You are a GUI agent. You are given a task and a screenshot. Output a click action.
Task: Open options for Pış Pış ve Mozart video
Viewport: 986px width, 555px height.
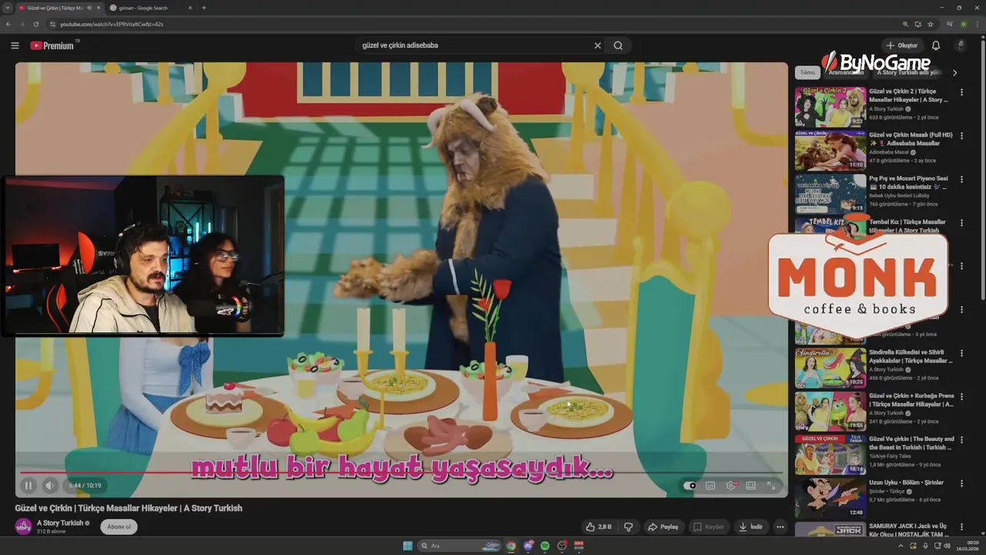(961, 179)
